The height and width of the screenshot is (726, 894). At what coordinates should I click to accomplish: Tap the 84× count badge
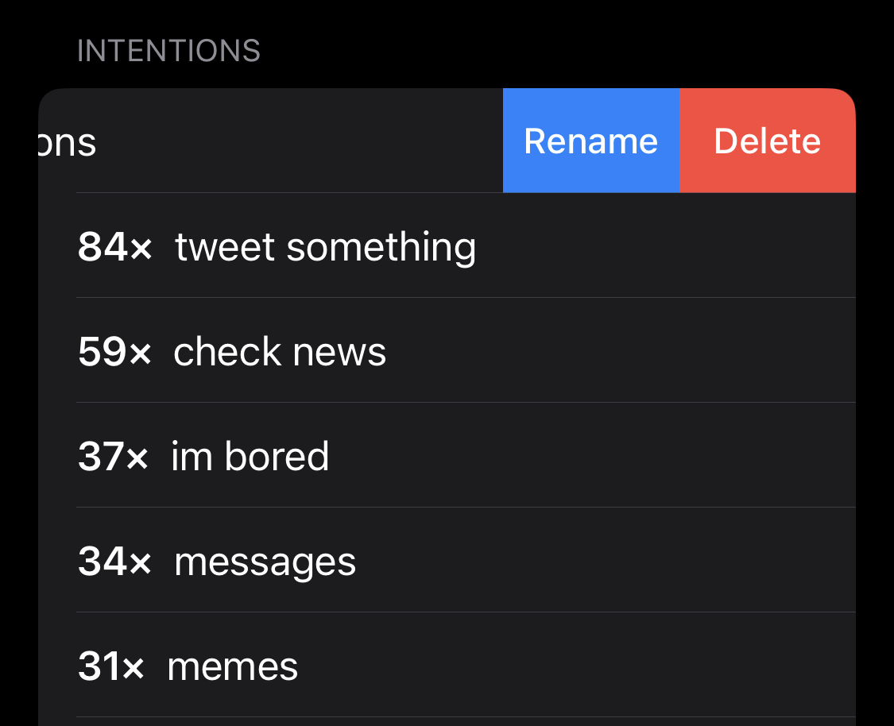coord(114,247)
